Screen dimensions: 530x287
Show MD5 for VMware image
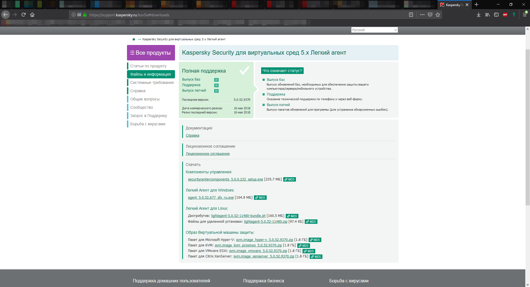(309, 251)
